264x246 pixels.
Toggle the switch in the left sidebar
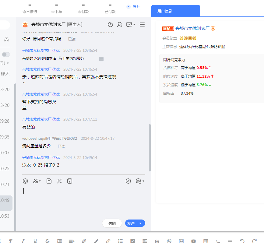point(6,54)
